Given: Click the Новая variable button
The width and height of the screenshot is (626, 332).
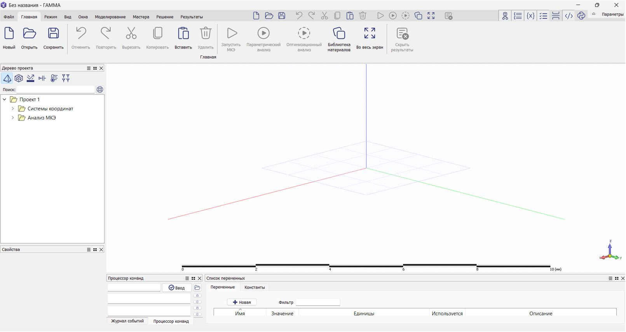Looking at the screenshot, I should [x=242, y=303].
